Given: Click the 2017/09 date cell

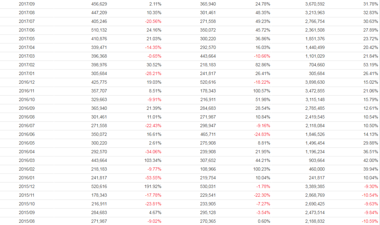Looking at the screenshot, I should (26, 4).
